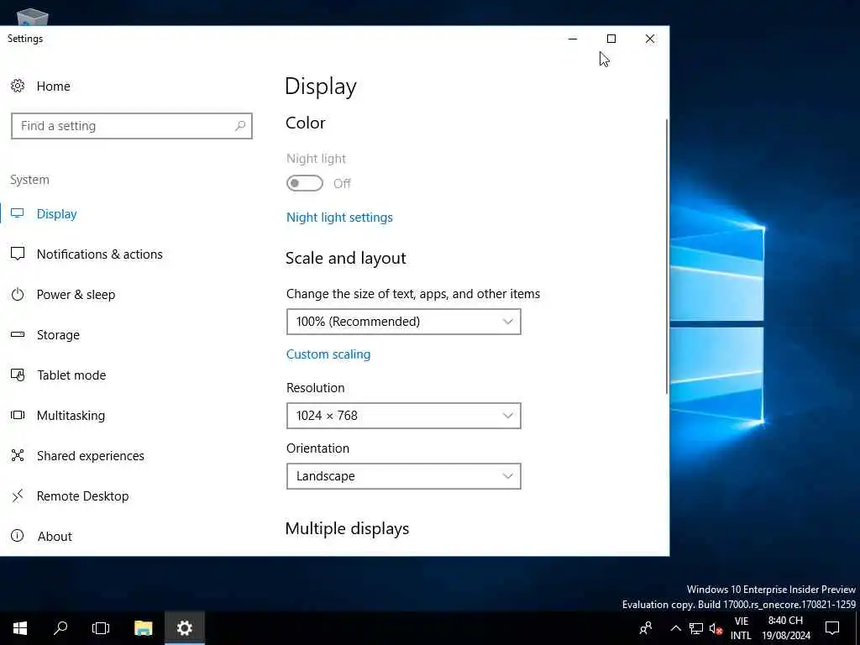The width and height of the screenshot is (860, 645).
Task: Open the Landscape Orientation dropdown
Action: (x=404, y=476)
